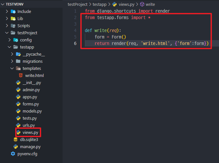Open pyvenv.cfg file

coord(27,154)
